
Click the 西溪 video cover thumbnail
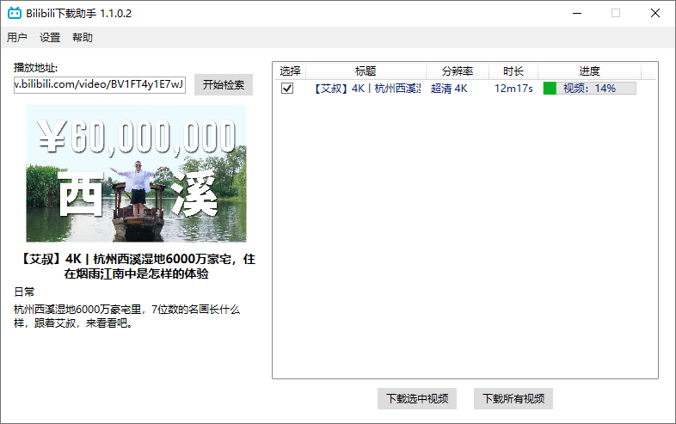[x=136, y=174]
